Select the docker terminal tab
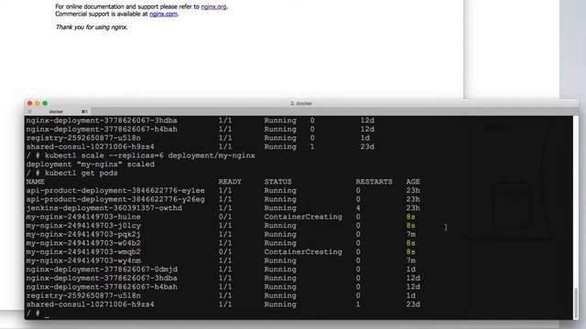586x329 pixels. tap(57, 111)
